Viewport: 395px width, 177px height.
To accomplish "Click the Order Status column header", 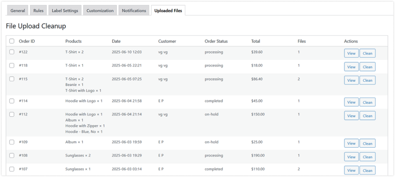I will point(216,42).
